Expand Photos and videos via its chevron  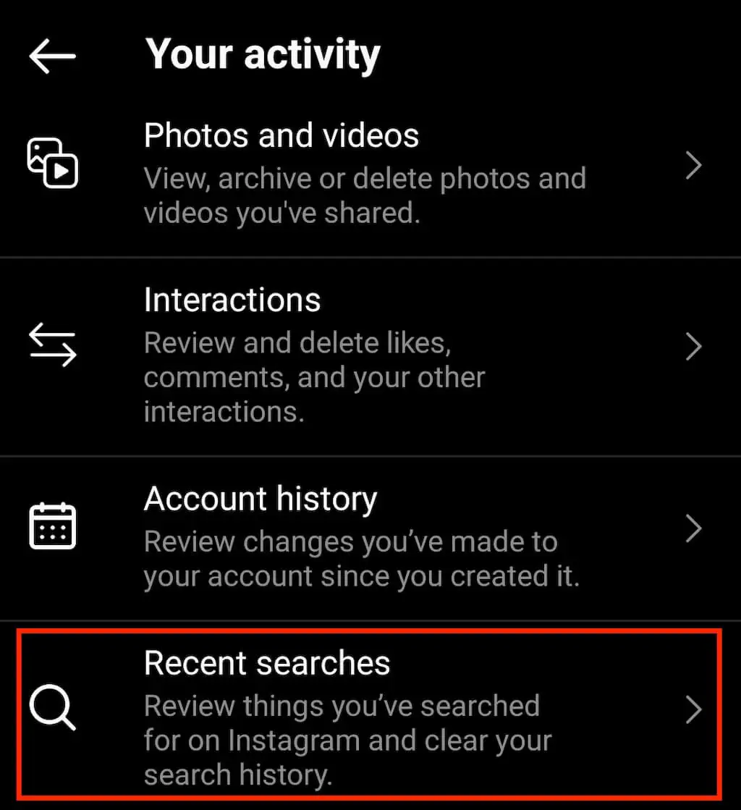point(693,165)
